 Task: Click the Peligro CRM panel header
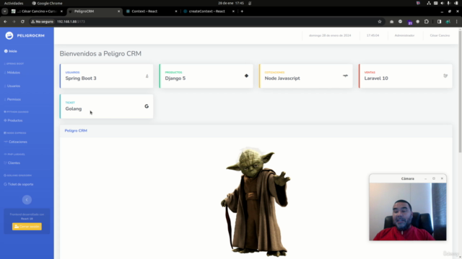256,131
